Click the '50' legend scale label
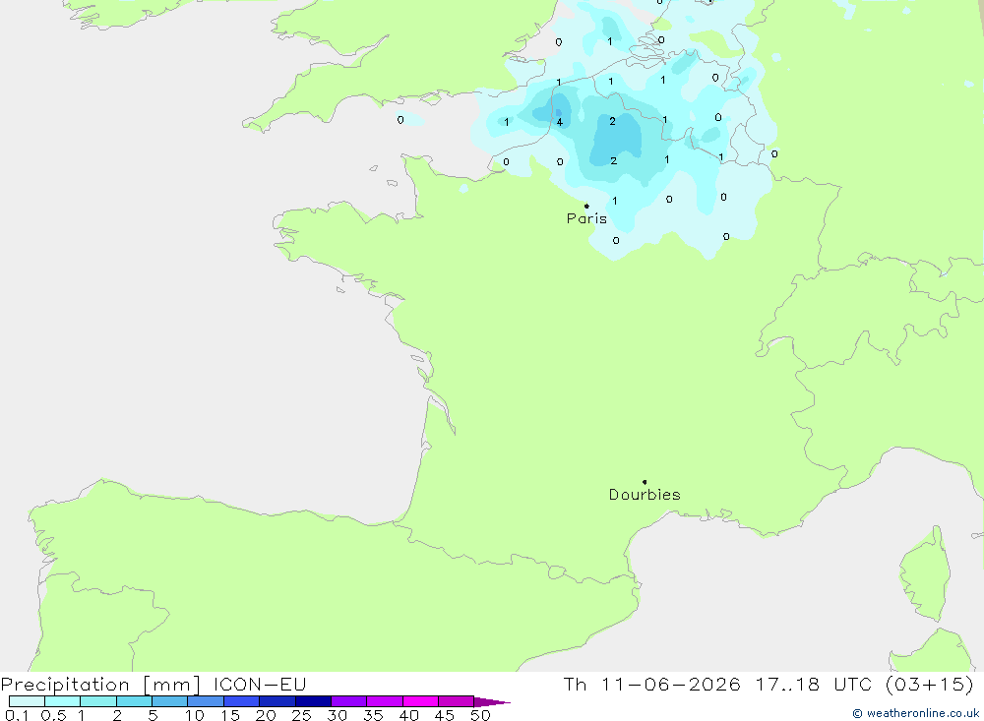The width and height of the screenshot is (984, 721). tap(480, 715)
